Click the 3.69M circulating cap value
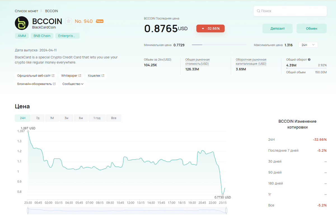Image resolution: width=336 pixels, height=223 pixels. tap(241, 69)
